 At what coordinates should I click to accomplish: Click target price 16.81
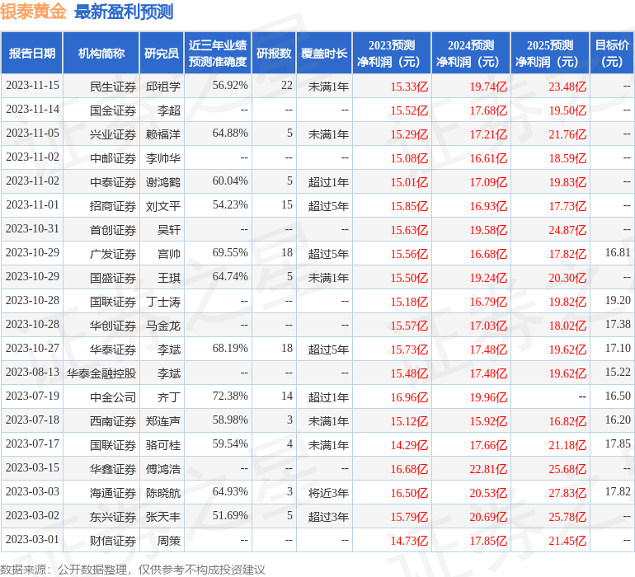tap(618, 253)
